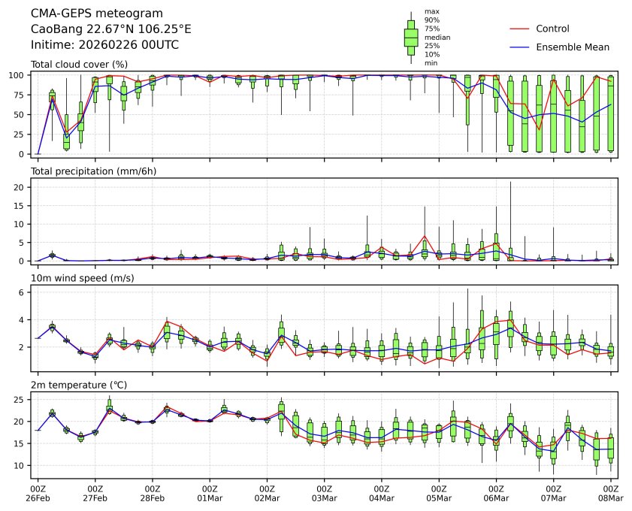The width and height of the screenshot is (632, 511).
Task: Select the 00Z 05Mar time axis label
Action: [x=439, y=493]
